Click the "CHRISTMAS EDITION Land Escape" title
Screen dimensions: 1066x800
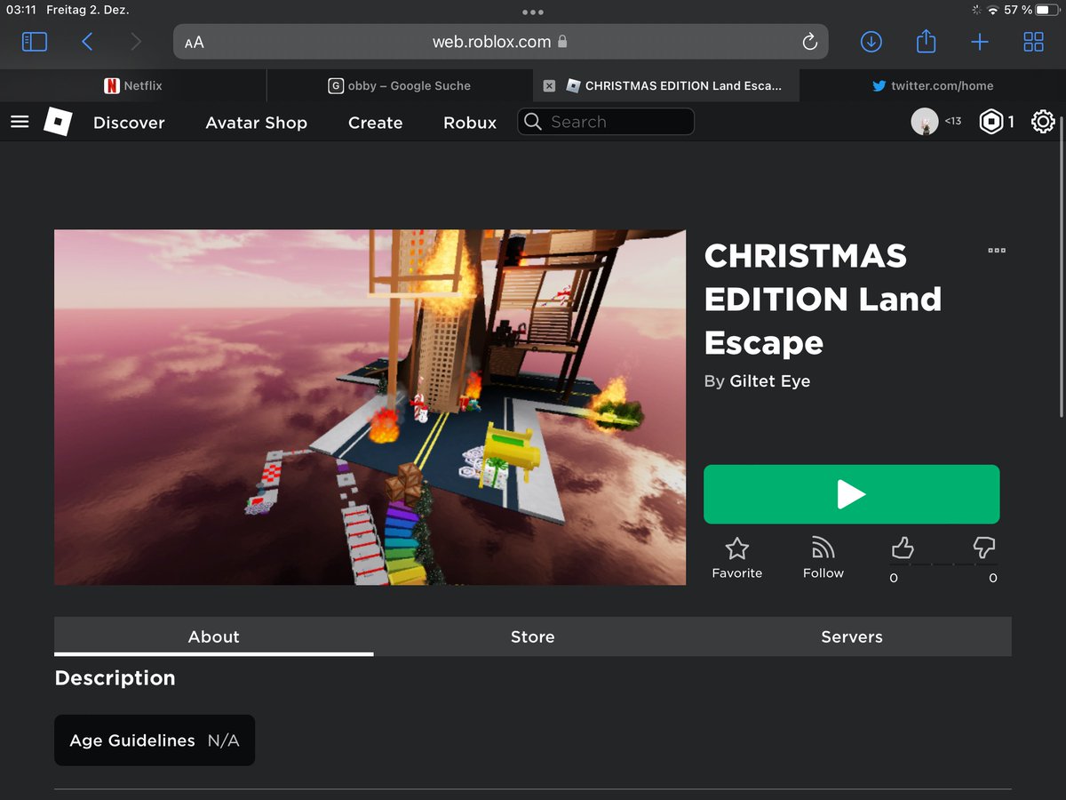click(823, 300)
